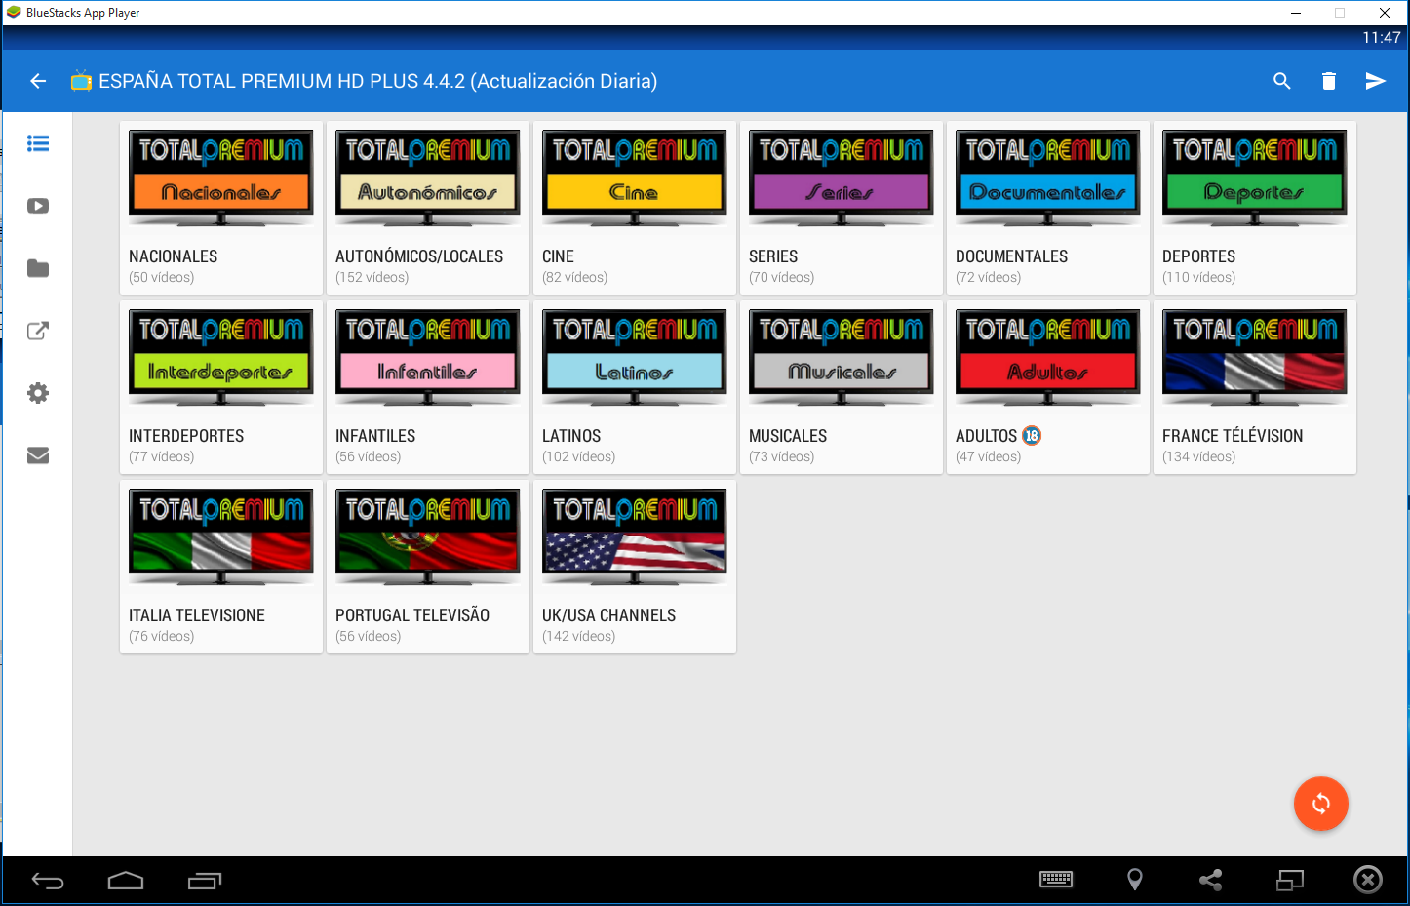Viewport: 1410px width, 906px height.
Task: Tap the orange refresh floating button
Action: [x=1320, y=804]
